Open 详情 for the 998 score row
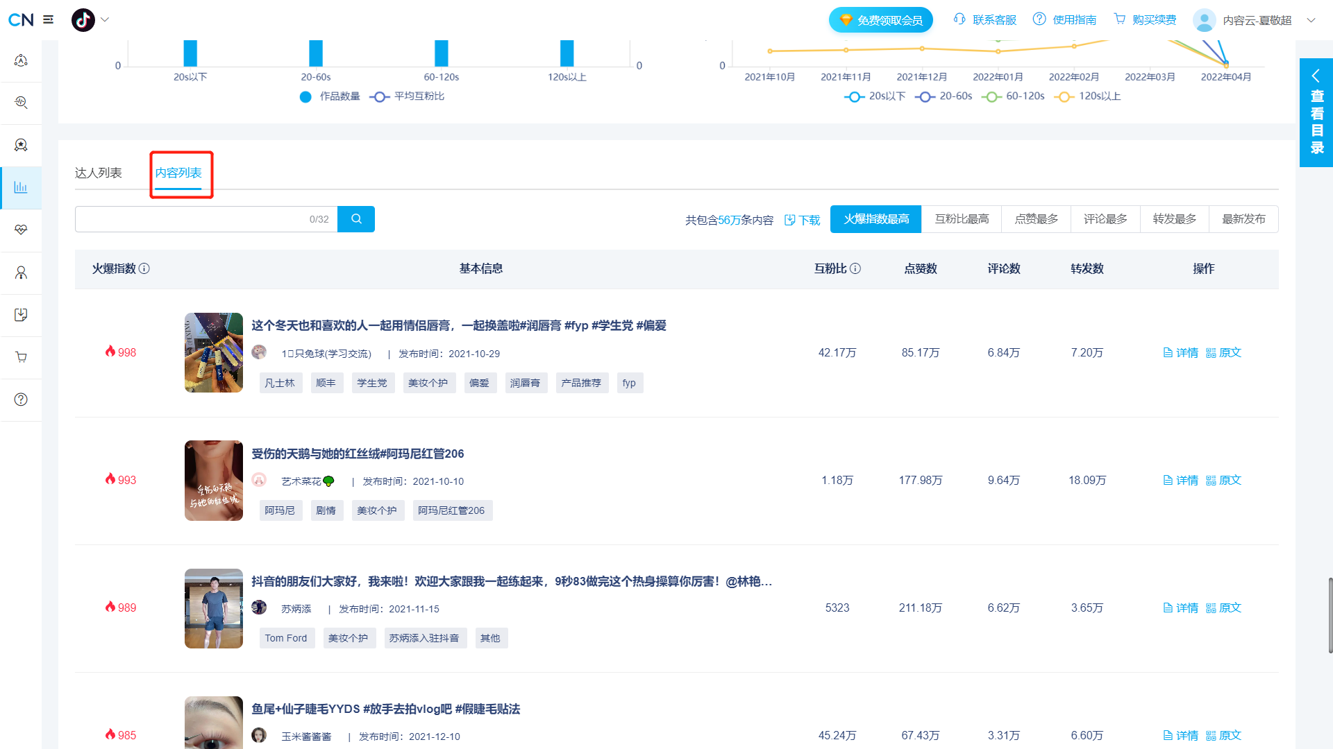 (1181, 353)
